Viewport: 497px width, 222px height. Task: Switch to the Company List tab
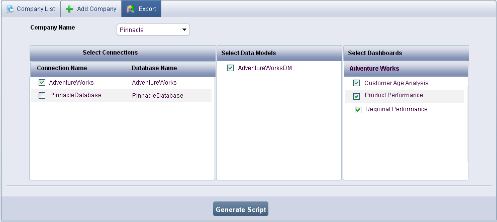click(35, 9)
